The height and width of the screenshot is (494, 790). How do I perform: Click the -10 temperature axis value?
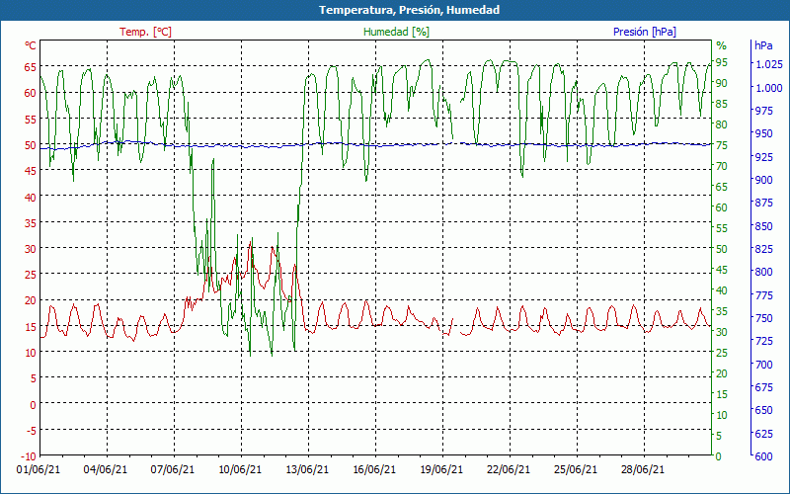(x=29, y=456)
